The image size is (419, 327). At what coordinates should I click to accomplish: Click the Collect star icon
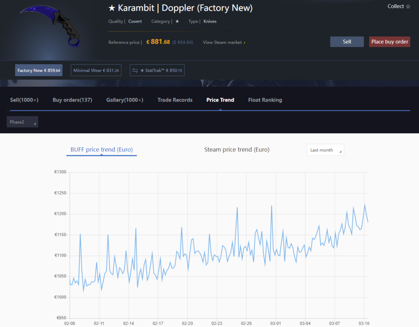(x=408, y=7)
